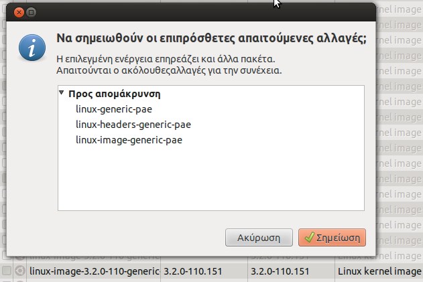Select the Προς απομάκρυνση group header
This screenshot has width=423, height=282.
tap(115, 94)
